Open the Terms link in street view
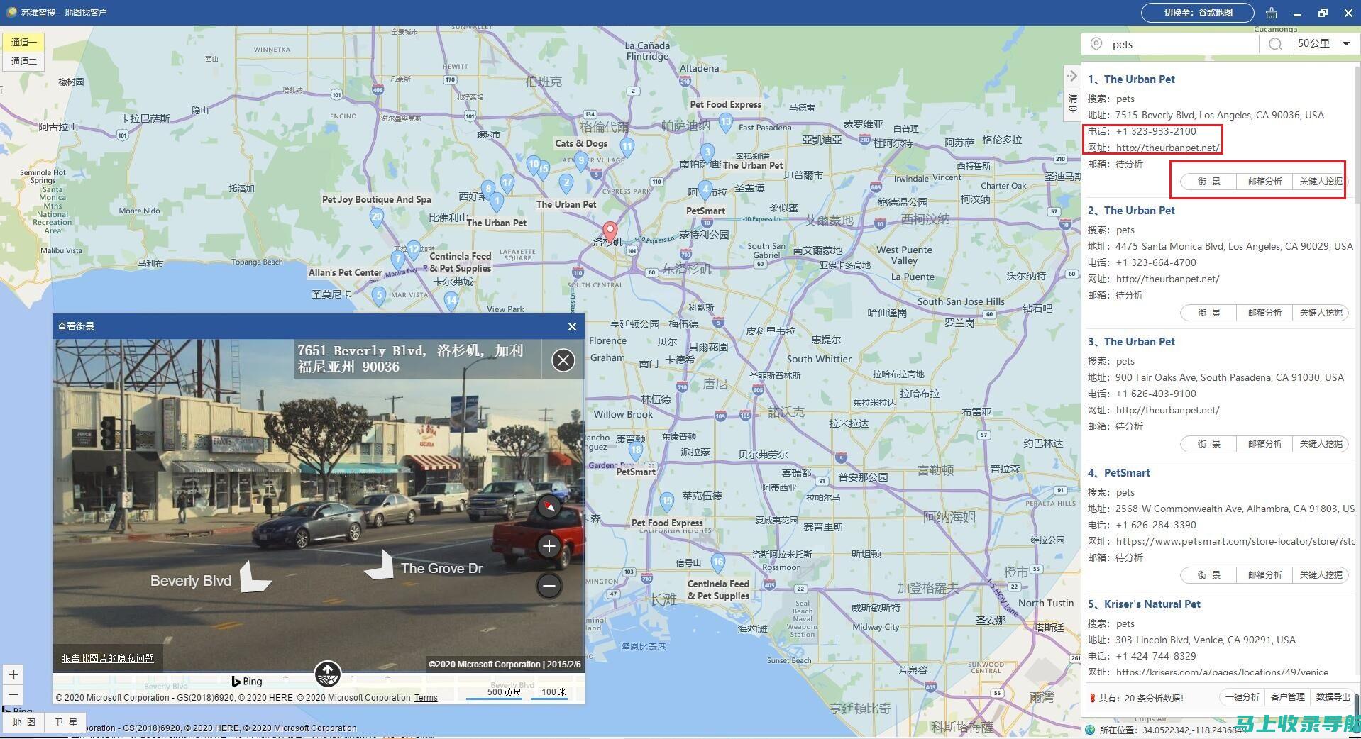 tap(426, 698)
